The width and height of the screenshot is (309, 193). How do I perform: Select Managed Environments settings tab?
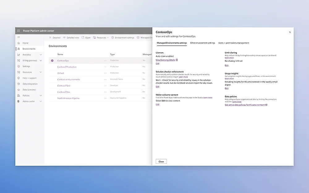pyautogui.click(x=171, y=43)
